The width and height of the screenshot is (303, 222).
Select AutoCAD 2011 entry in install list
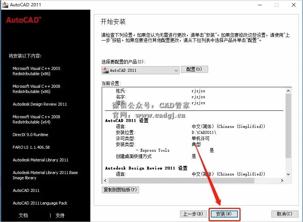coord(26,190)
